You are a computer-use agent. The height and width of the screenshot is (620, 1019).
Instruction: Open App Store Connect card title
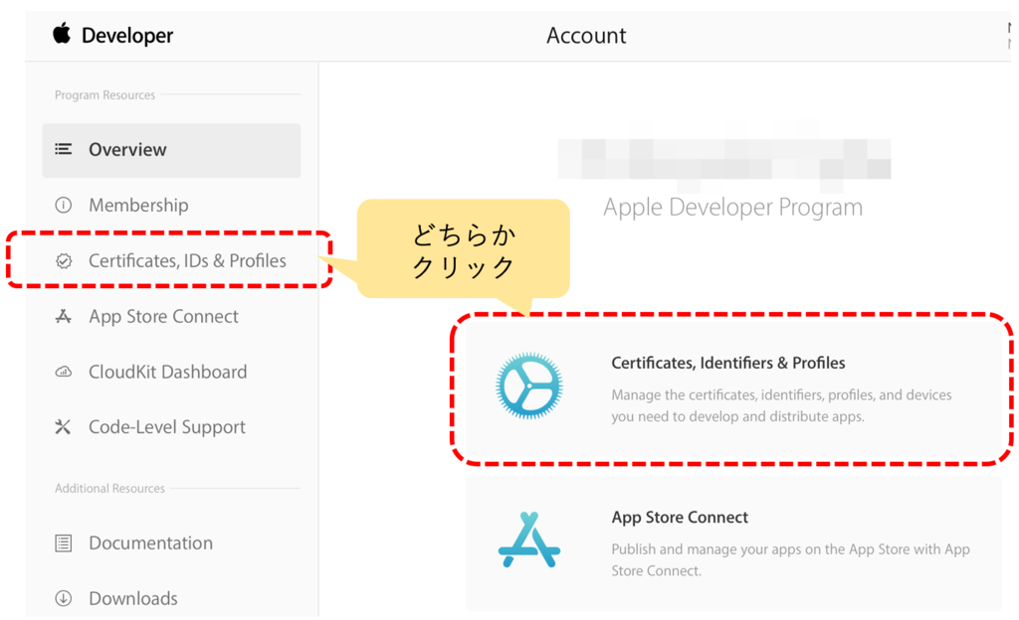(680, 518)
